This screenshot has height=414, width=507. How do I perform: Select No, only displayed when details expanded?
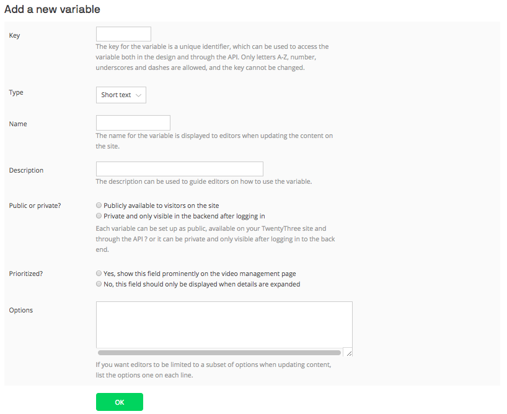point(99,284)
